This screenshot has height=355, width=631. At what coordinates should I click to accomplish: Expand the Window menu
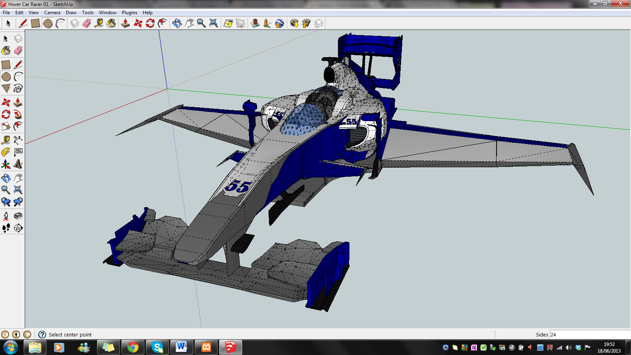tap(107, 13)
